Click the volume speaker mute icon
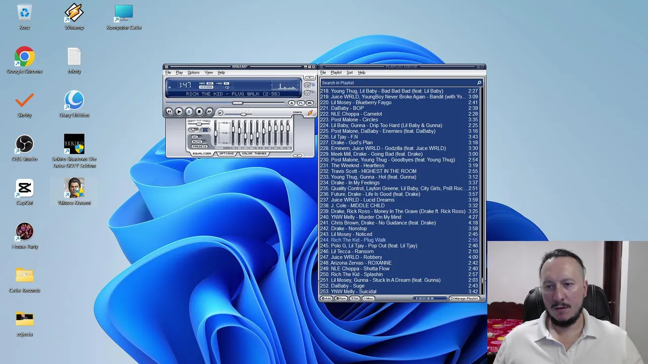Image resolution: width=648 pixels, height=364 pixels. coord(220,113)
